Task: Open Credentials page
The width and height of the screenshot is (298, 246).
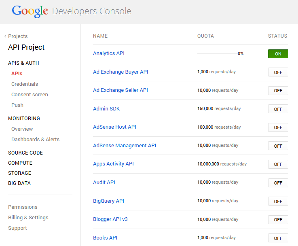Action: pos(25,84)
